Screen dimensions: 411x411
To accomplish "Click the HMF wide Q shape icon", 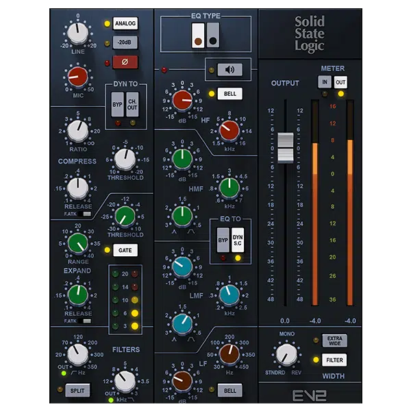I will (191, 232).
